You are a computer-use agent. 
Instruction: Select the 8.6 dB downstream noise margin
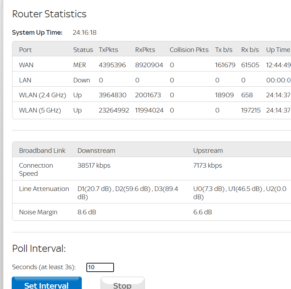87,212
